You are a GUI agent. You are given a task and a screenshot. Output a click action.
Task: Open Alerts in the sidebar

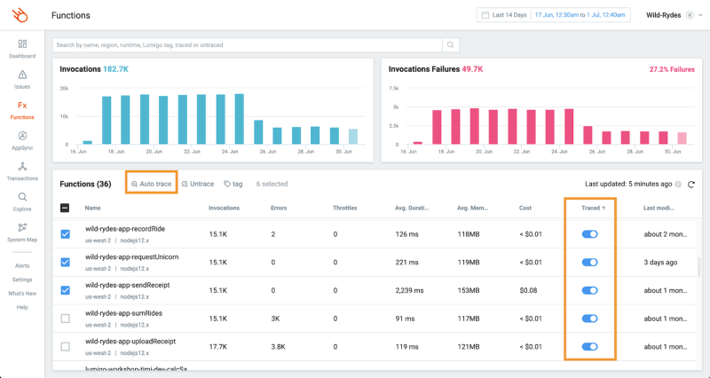coord(22,265)
